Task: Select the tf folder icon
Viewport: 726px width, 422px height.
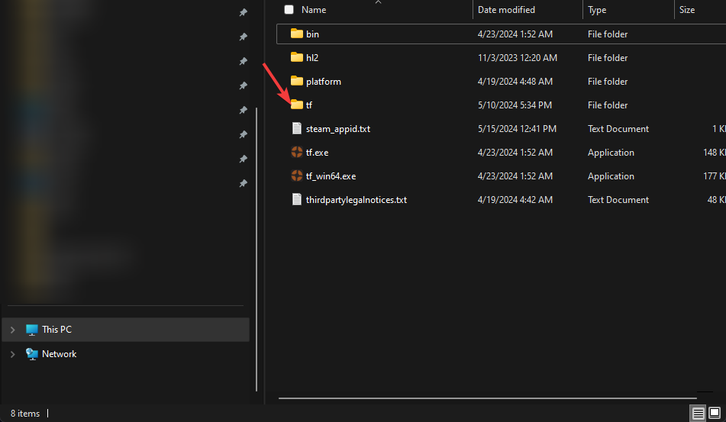Action: pos(297,105)
